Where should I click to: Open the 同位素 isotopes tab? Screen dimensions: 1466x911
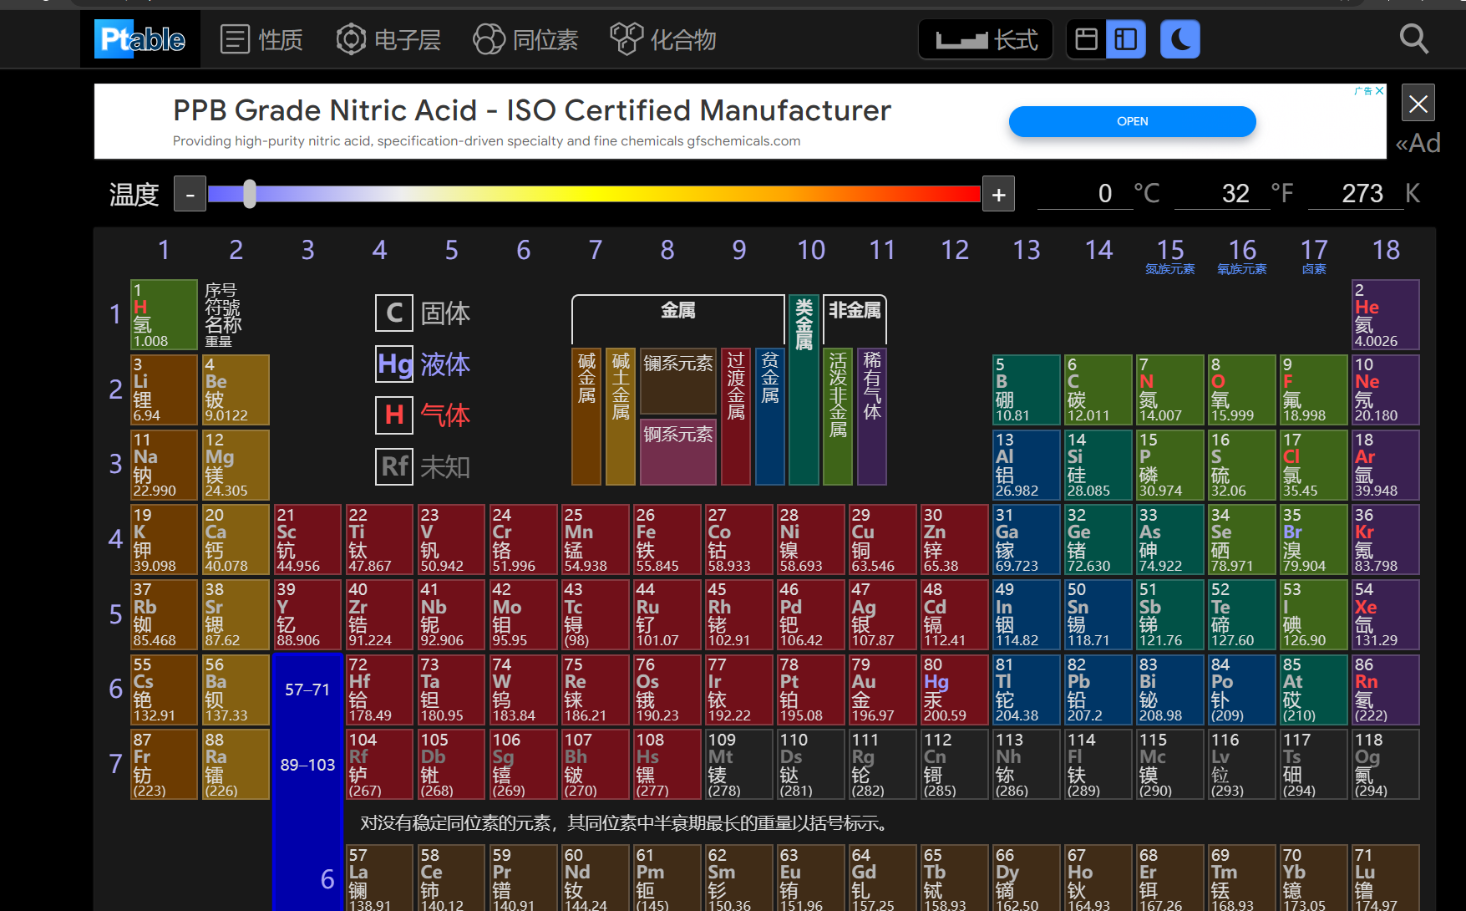[525, 39]
